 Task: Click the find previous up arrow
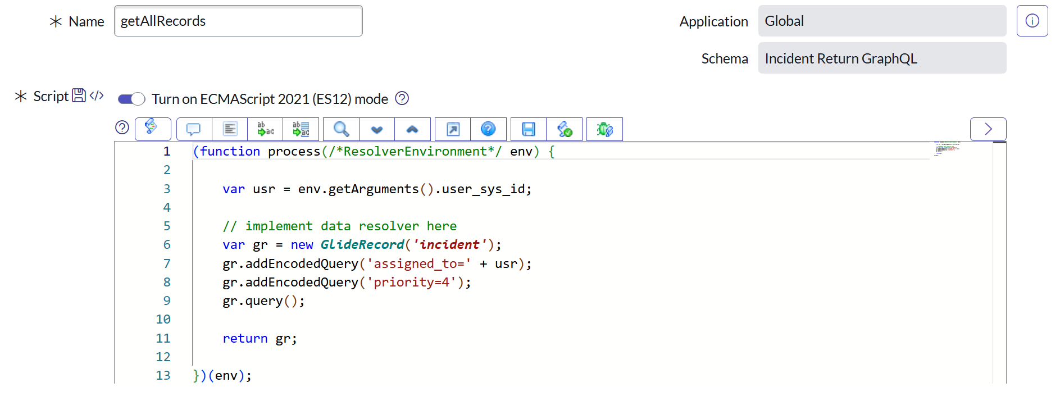coord(412,129)
